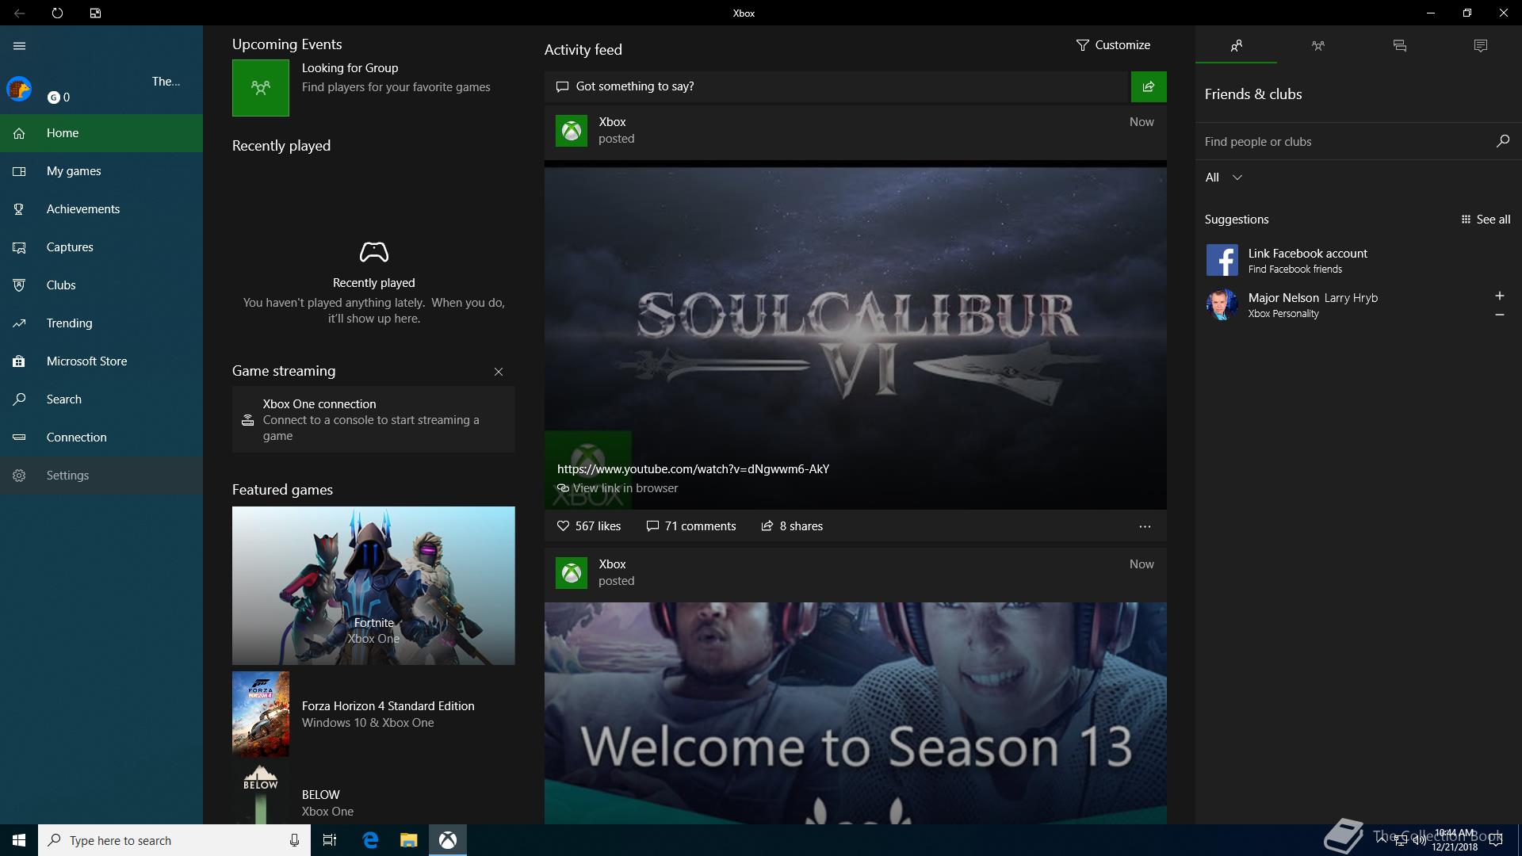Go to Home in sidebar
Viewport: 1522px width, 856px height.
click(x=101, y=133)
